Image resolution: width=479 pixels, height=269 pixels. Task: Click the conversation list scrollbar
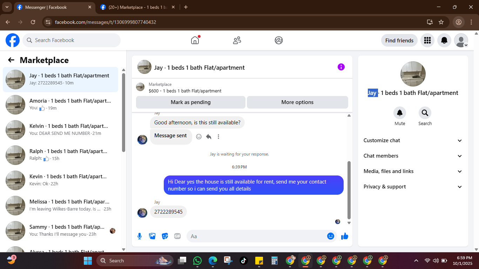[123, 112]
